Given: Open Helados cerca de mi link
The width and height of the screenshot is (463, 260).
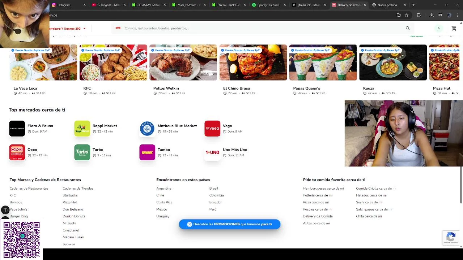Looking at the screenshot, I should 371,195.
